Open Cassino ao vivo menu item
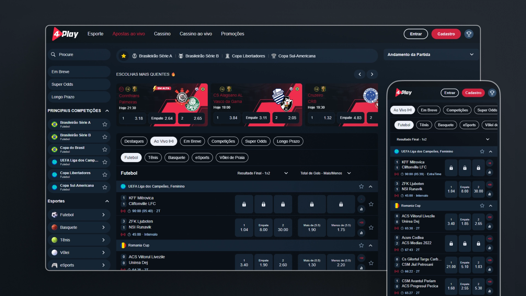The image size is (526, 296). [x=196, y=34]
